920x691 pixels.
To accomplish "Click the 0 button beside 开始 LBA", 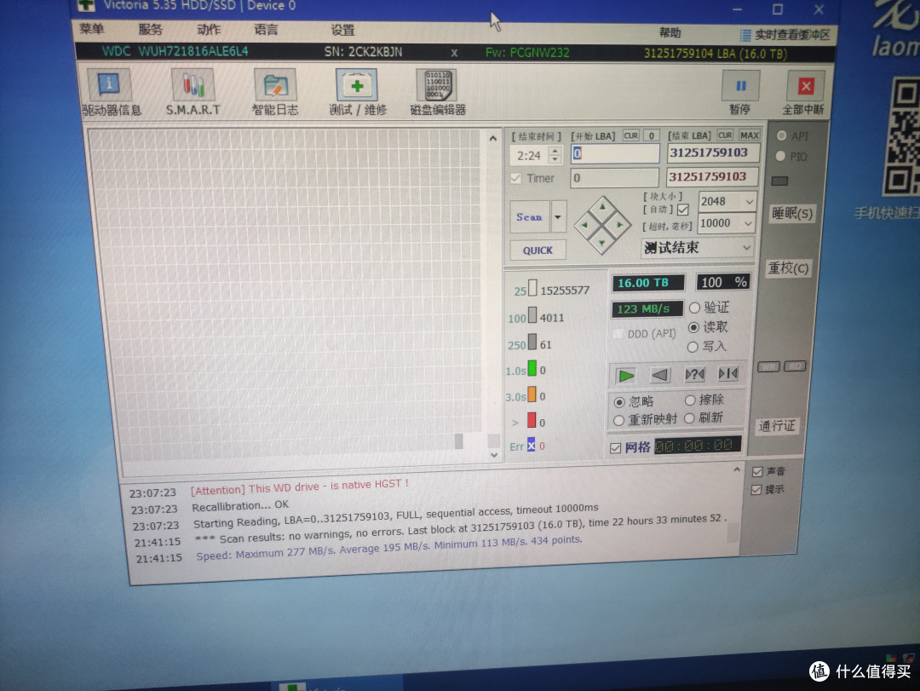I will pos(652,135).
